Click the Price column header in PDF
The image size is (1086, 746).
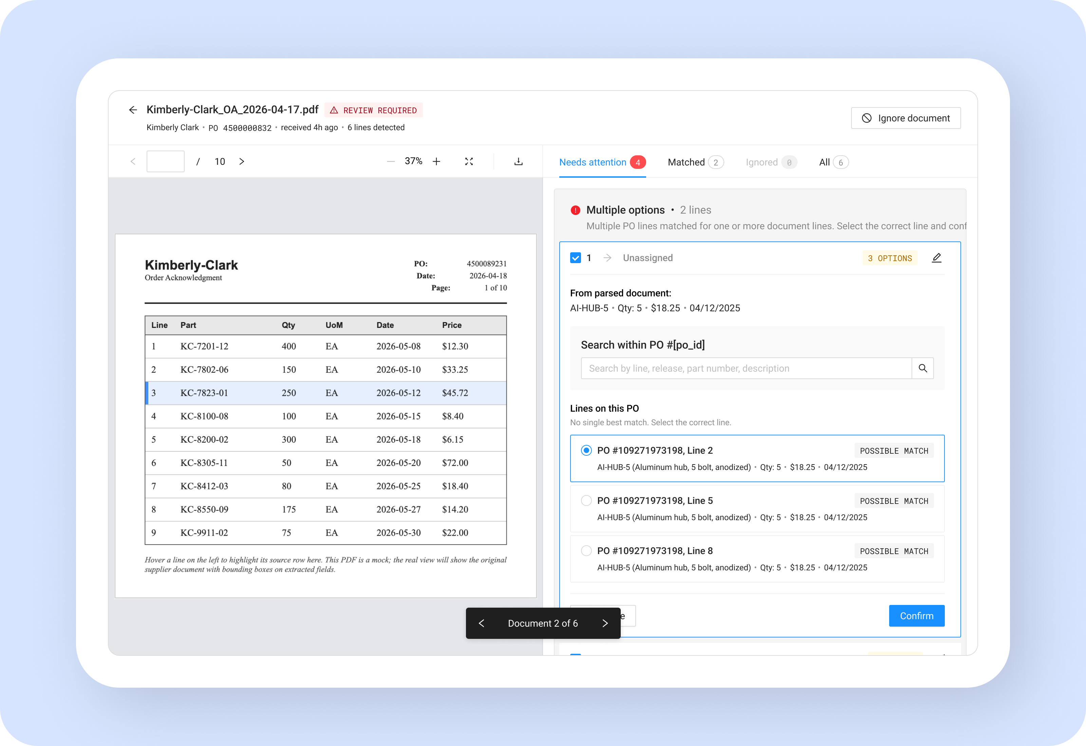452,325
